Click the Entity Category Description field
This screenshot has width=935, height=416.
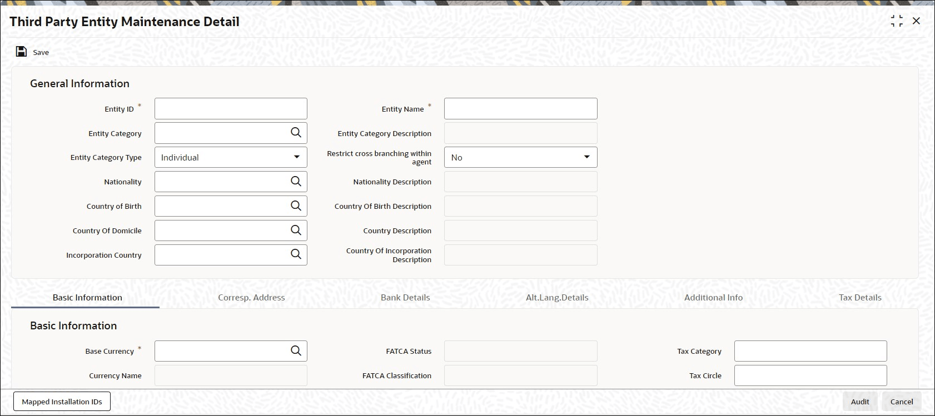520,133
